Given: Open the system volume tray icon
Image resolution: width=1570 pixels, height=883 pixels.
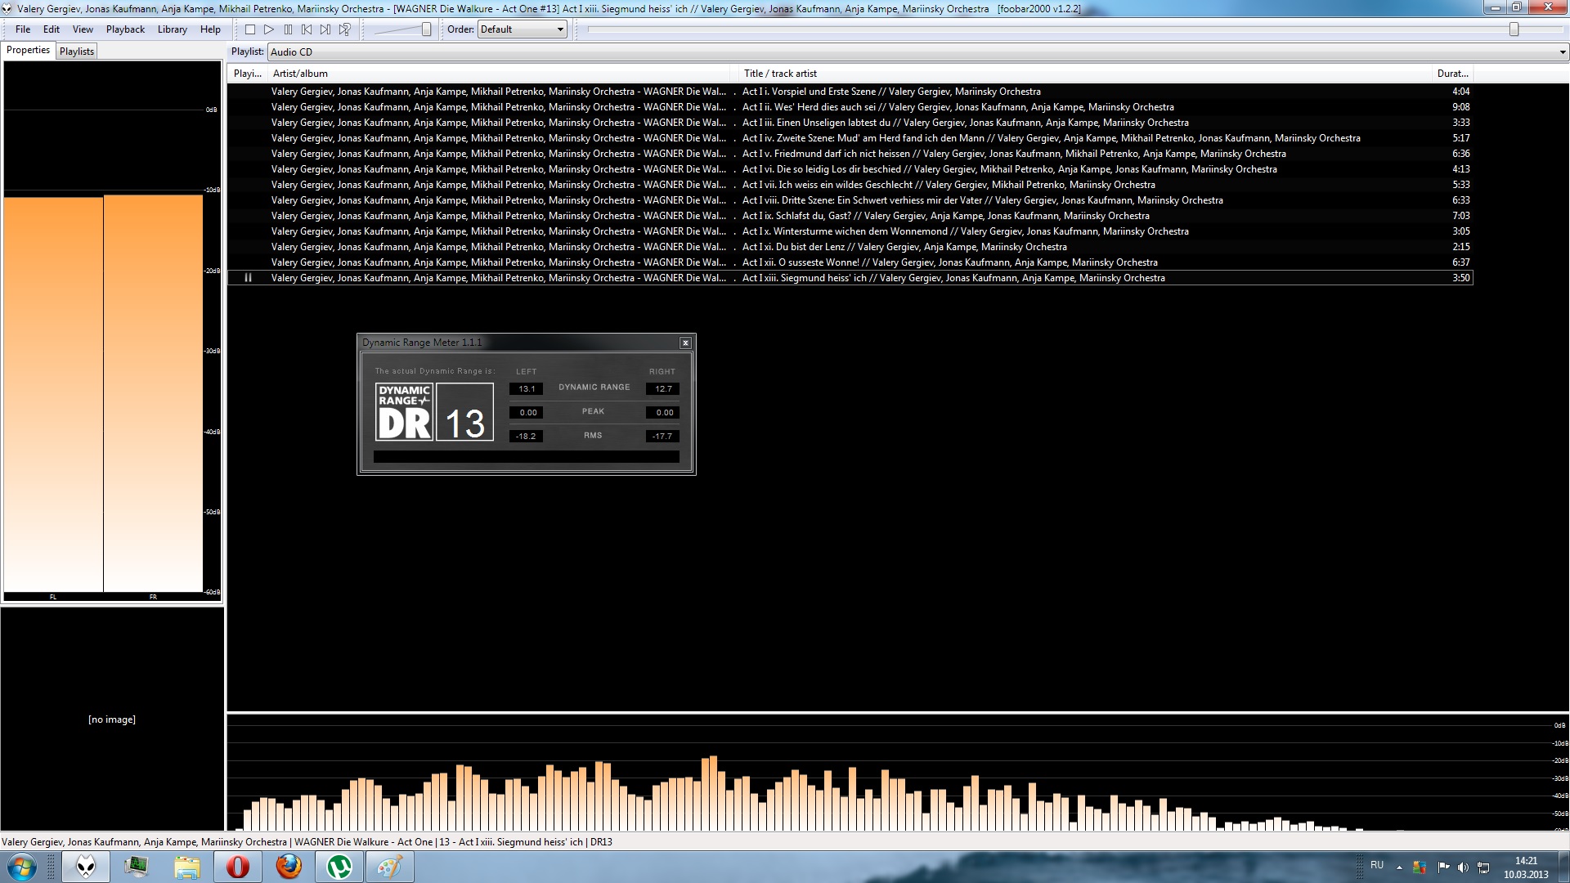Looking at the screenshot, I should pyautogui.click(x=1463, y=867).
